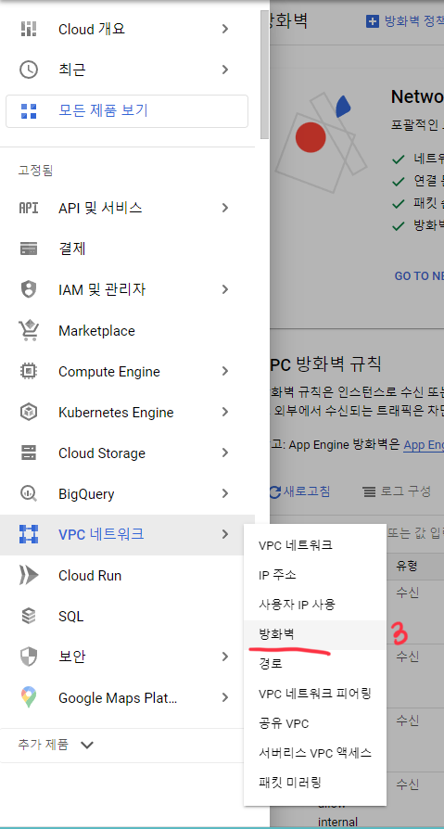Click the 고정됨 section label
Viewport: 444px width, 829px height.
[x=35, y=171]
